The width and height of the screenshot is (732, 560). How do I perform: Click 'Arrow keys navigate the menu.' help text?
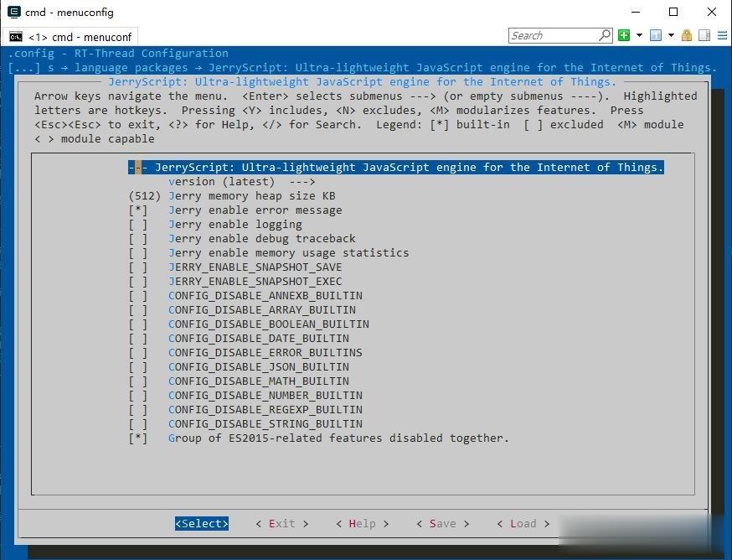coord(131,96)
